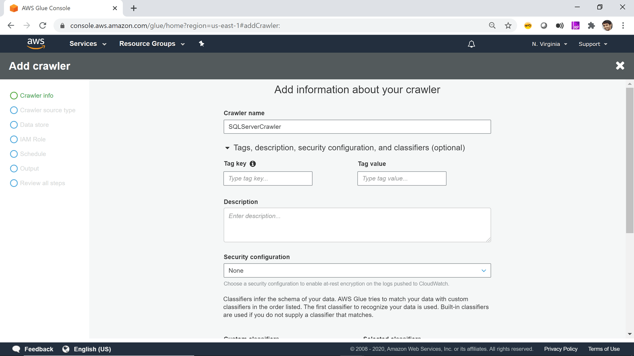Select the Output step circle
This screenshot has width=634, height=356.
point(14,168)
